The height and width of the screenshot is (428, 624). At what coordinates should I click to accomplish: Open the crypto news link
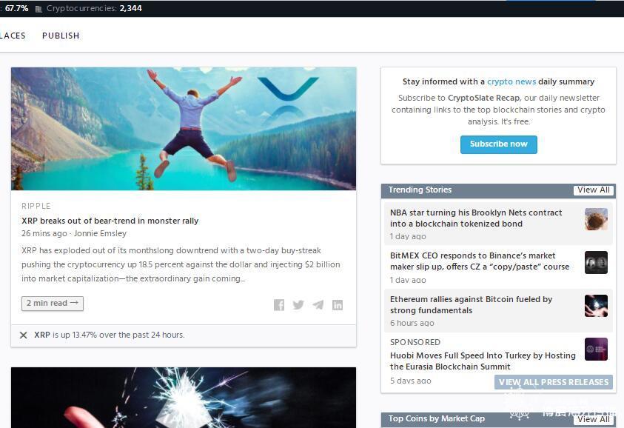(x=511, y=81)
